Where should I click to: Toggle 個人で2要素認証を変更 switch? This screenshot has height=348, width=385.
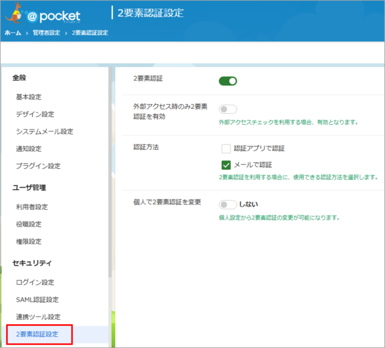[x=228, y=205]
